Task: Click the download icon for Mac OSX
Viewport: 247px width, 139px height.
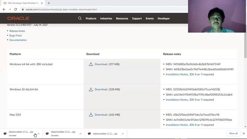Action: [91, 114]
